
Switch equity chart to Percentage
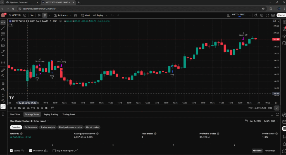tap(270, 151)
